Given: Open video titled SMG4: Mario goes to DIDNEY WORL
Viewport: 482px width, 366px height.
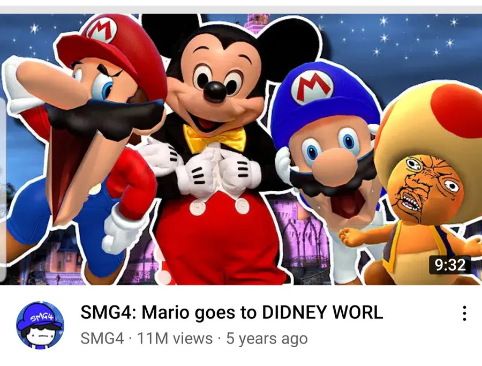Looking at the screenshot, I should pyautogui.click(x=231, y=312).
